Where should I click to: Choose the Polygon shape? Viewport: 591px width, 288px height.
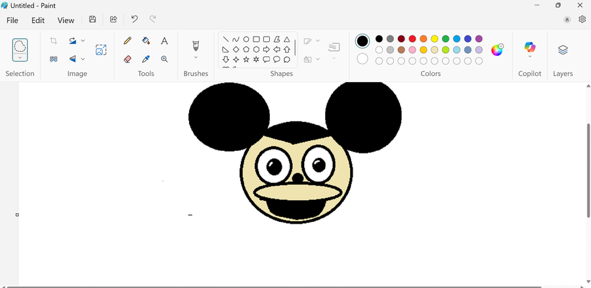[x=276, y=39]
